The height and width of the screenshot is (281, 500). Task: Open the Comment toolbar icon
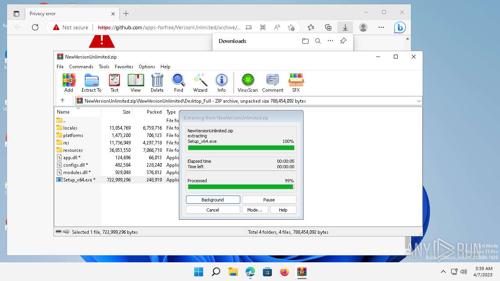coord(273,83)
